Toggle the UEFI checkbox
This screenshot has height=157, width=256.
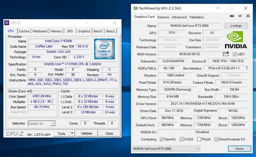click(235, 54)
